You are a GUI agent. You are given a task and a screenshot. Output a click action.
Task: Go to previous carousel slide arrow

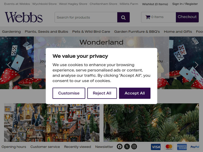9,65
